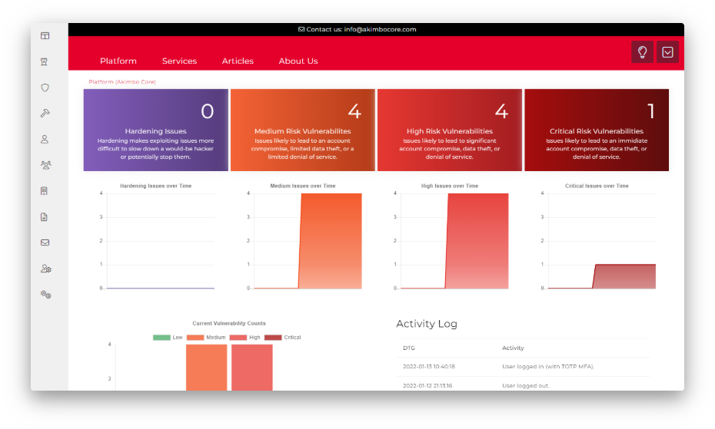This screenshot has width=715, height=429.
Task: Click the orange Medium bar in Current Vulnerability Counts
Action: coord(206,367)
